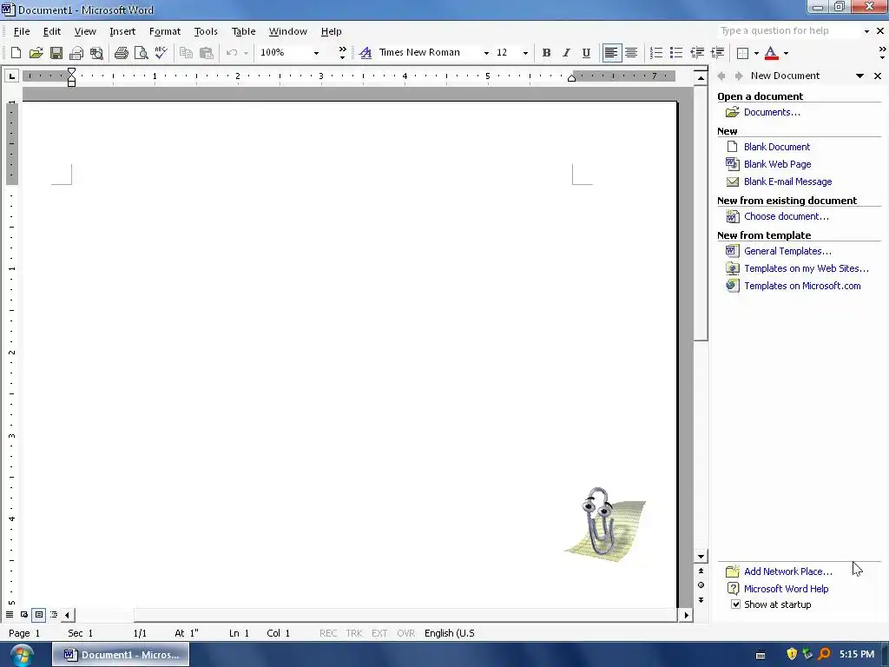
Task: Click the vertical scrollbar thumb
Action: pos(701,213)
